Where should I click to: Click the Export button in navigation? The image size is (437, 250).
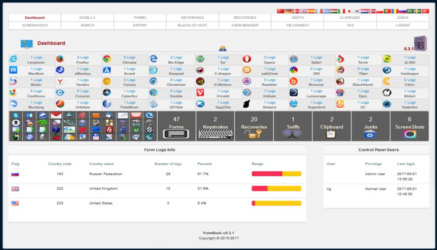(140, 25)
